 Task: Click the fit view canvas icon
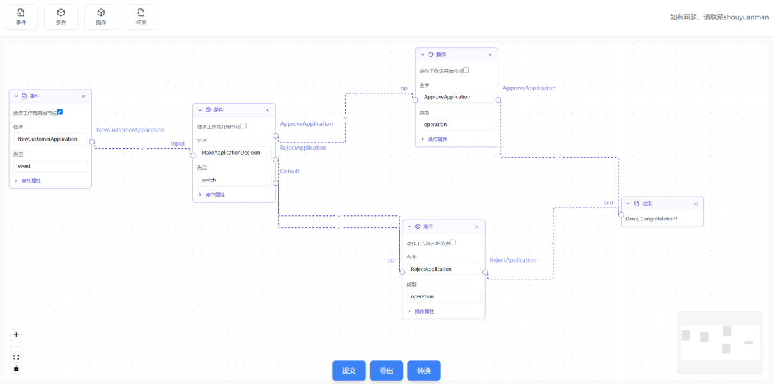click(16, 357)
